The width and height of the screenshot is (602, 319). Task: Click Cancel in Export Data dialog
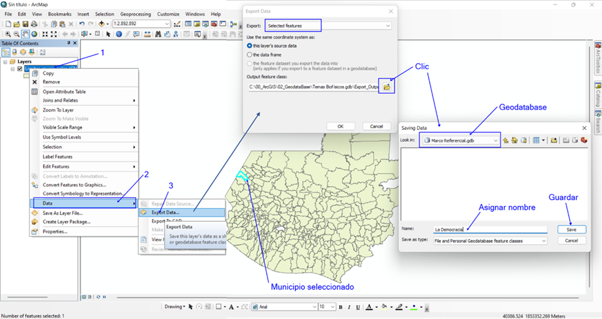click(376, 126)
